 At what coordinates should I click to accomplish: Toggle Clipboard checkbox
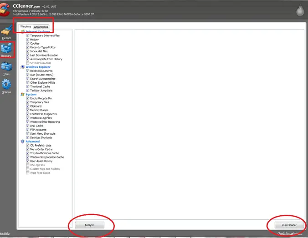coord(28,106)
